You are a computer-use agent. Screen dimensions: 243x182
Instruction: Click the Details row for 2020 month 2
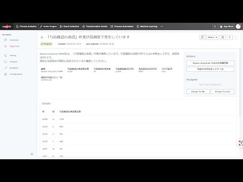138,134
